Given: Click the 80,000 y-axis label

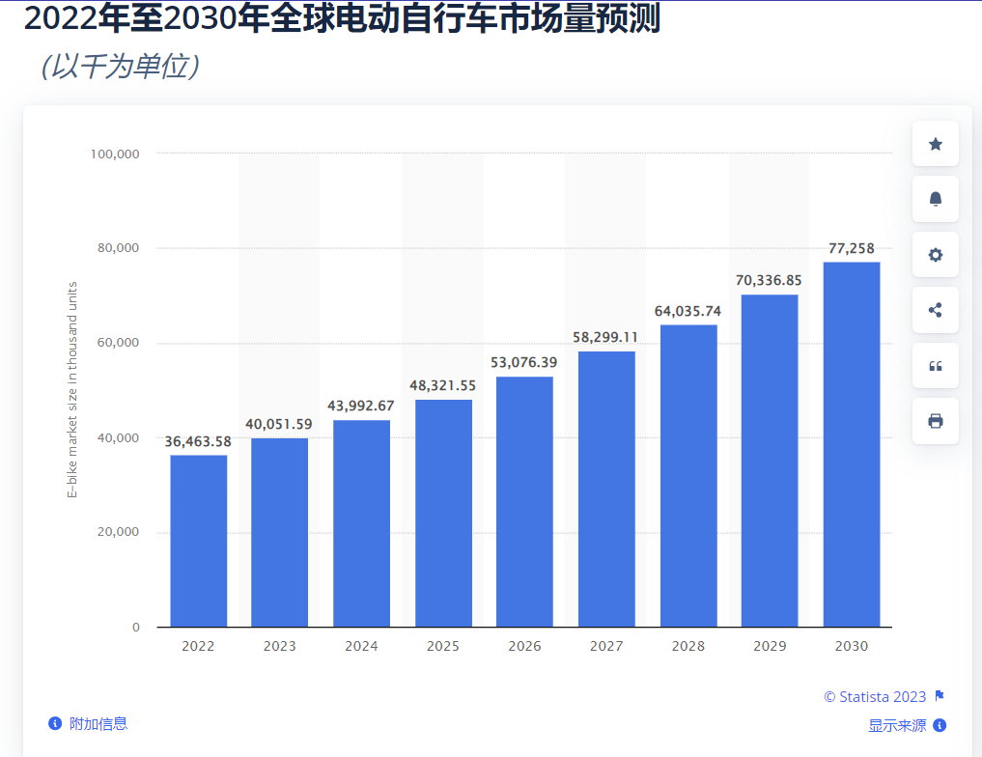Looking at the screenshot, I should click(118, 248).
